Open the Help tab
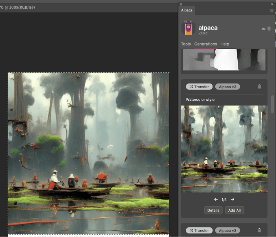 (225, 44)
